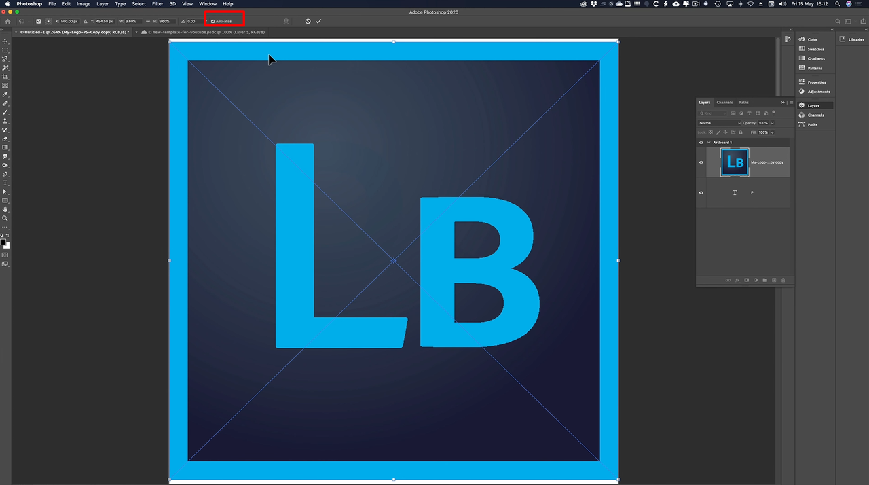
Task: Click the foreground color swatch
Action: 3,242
